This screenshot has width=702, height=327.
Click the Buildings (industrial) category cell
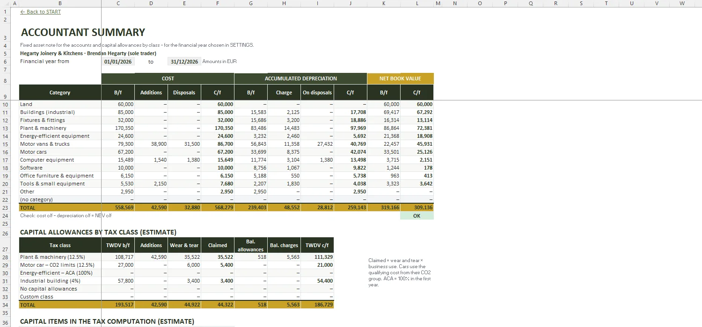[x=60, y=113]
